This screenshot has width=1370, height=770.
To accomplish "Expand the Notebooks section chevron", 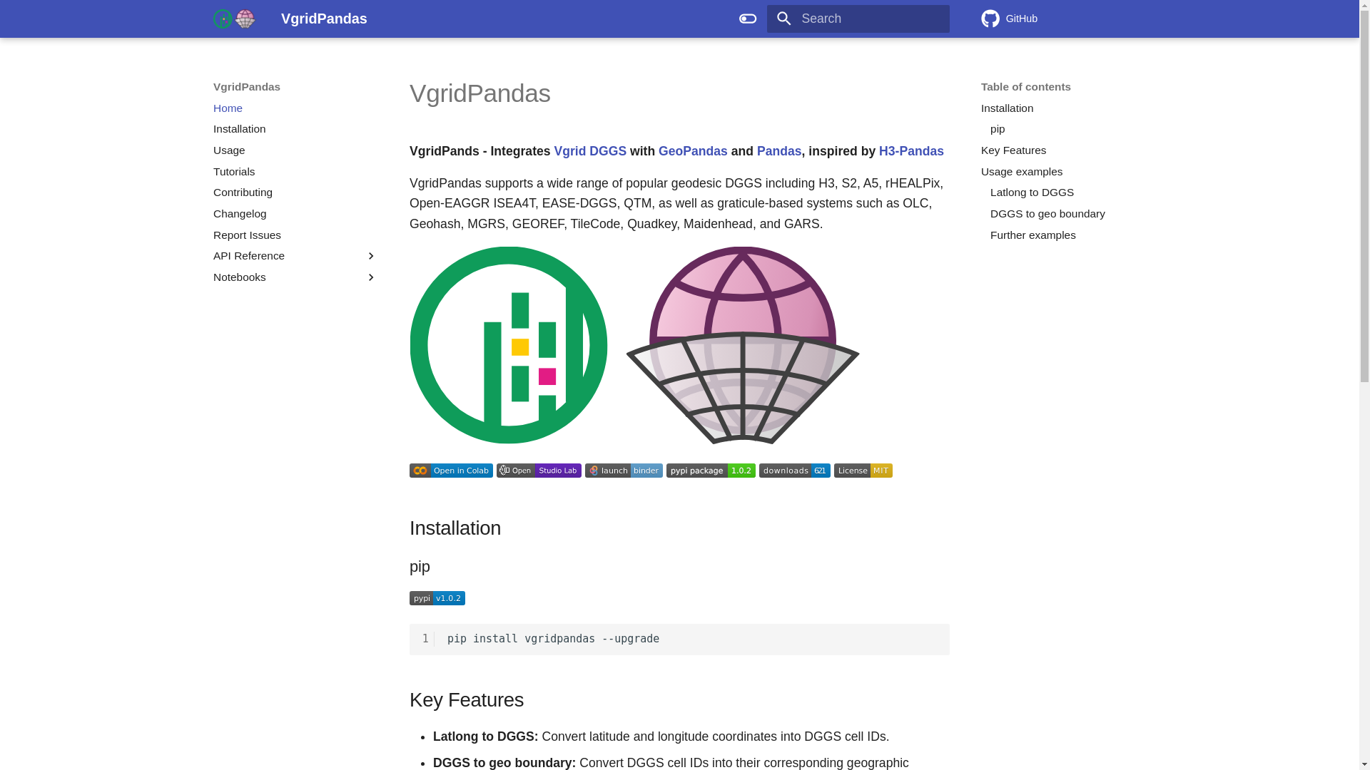I will (370, 277).
